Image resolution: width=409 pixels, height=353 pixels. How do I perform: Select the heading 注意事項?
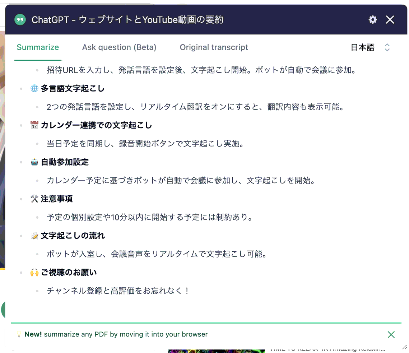57,199
